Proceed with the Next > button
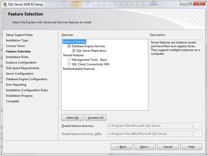This screenshot has height=156, width=208. pyautogui.click(x=145, y=147)
